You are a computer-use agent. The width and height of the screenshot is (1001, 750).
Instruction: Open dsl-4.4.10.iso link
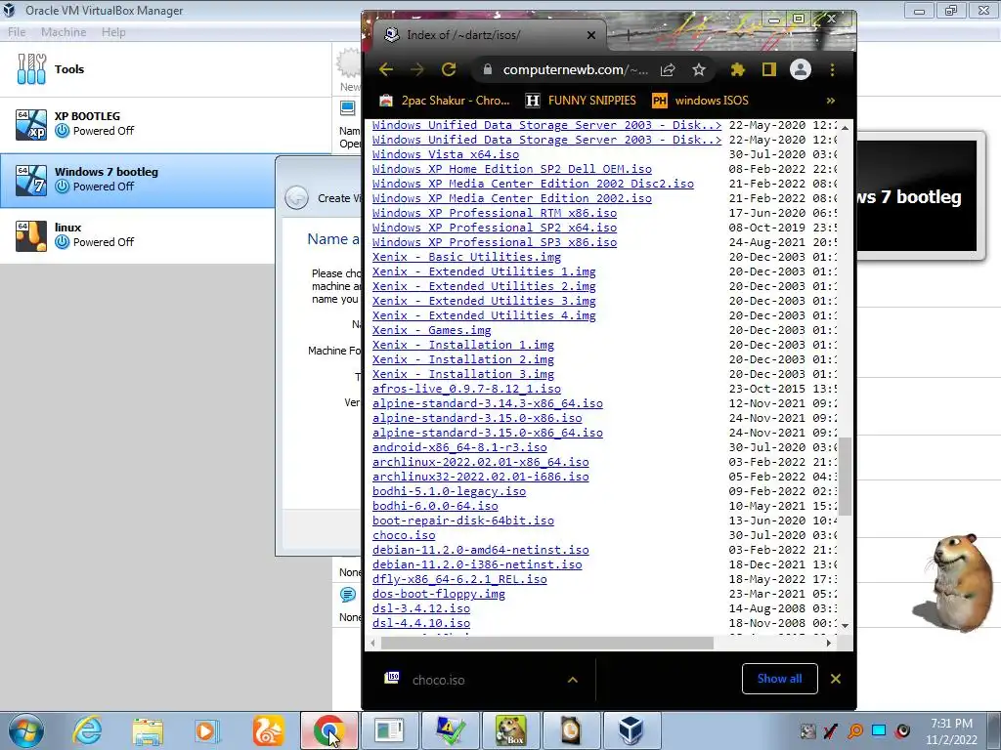421,624
